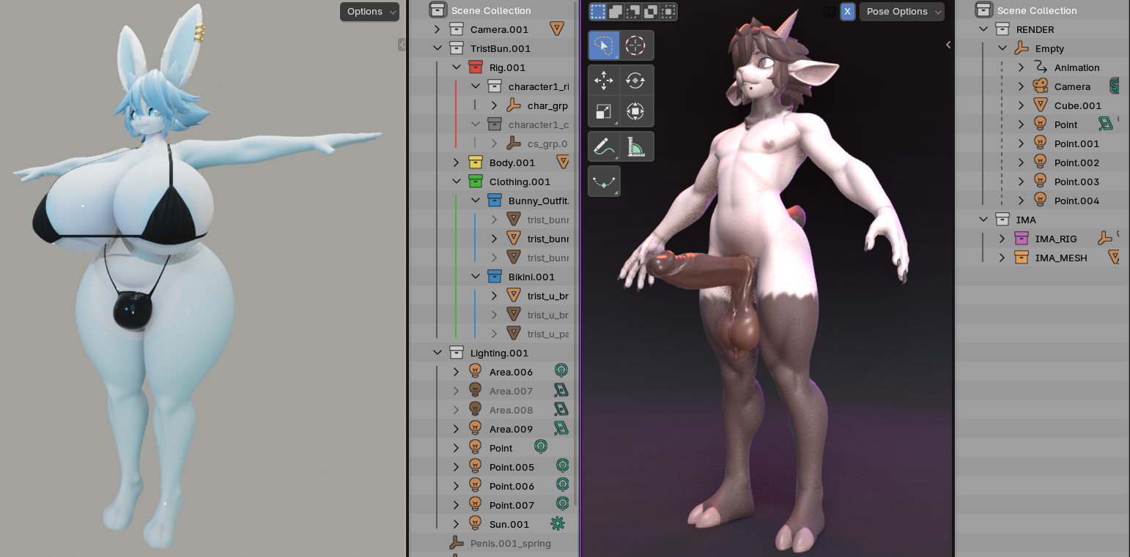Show viewport sidebar using arrow toggle
The width and height of the screenshot is (1130, 557).
coord(948,45)
